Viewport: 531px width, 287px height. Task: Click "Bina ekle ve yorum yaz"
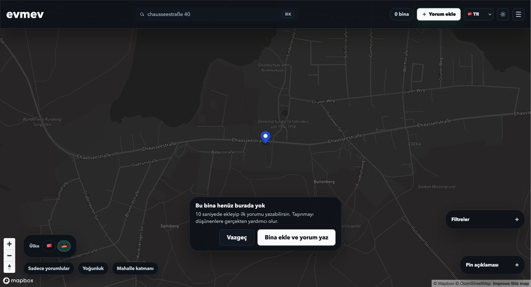coord(296,237)
